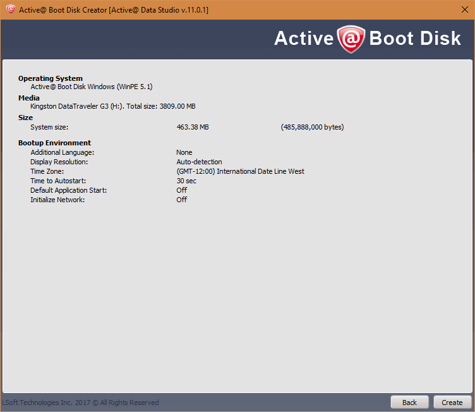
Task: Select the 'Auto-detection' value
Action: point(200,162)
